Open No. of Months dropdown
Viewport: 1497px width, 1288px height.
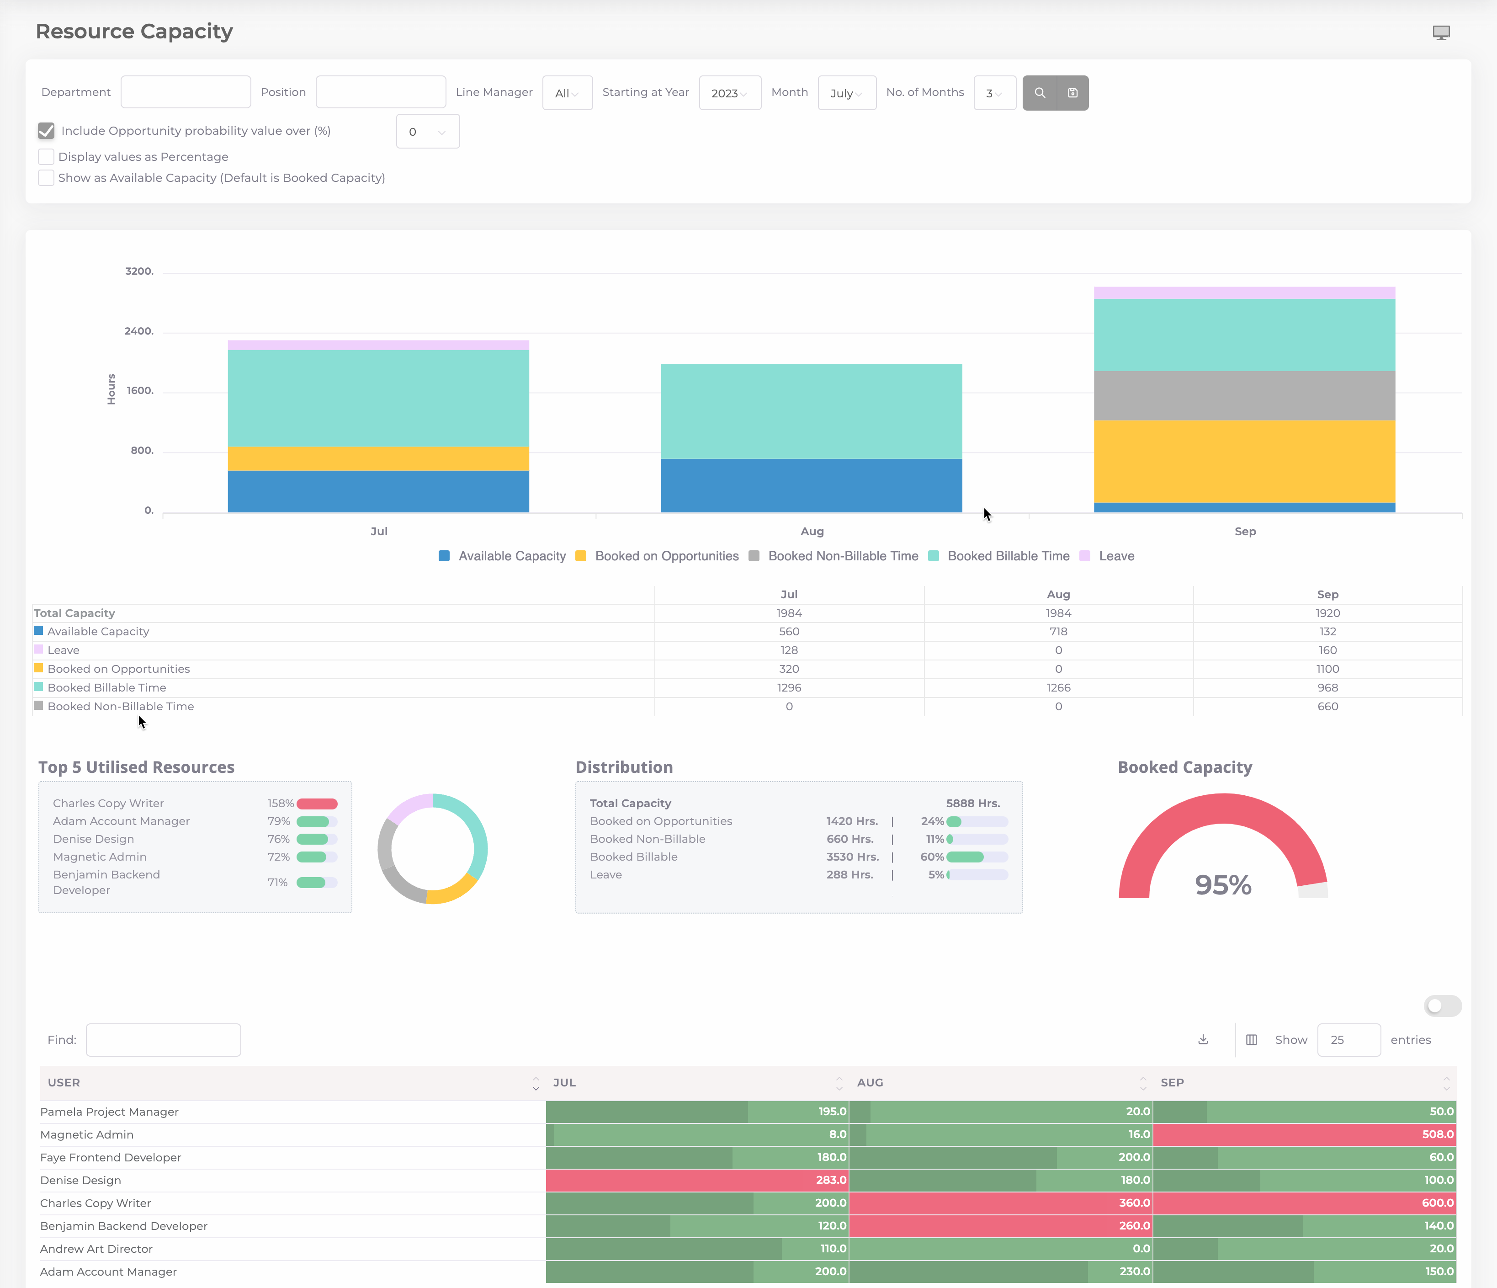pos(994,93)
